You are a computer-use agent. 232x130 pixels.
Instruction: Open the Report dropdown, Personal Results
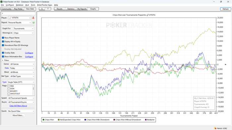coord(20,22)
